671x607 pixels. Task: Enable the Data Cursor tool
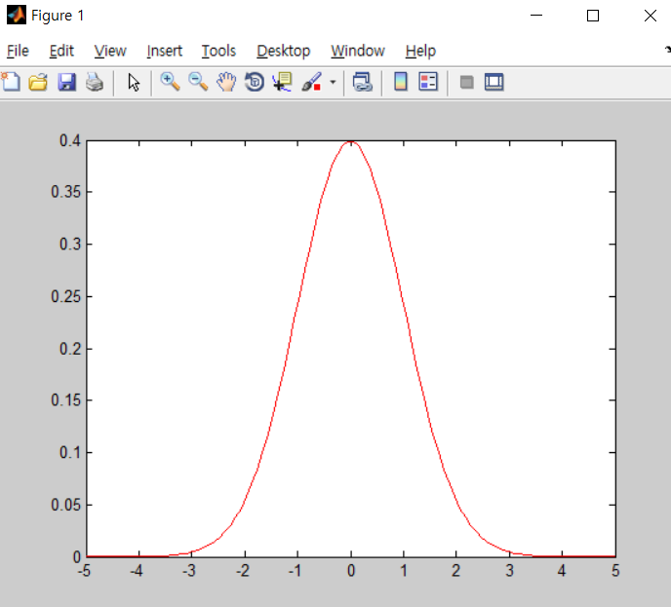(x=282, y=82)
